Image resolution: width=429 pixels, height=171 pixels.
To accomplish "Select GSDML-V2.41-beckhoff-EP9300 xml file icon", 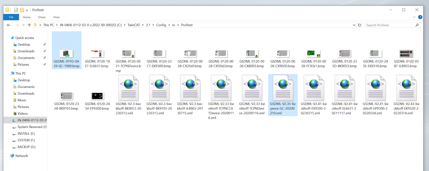I will [x=375, y=88].
